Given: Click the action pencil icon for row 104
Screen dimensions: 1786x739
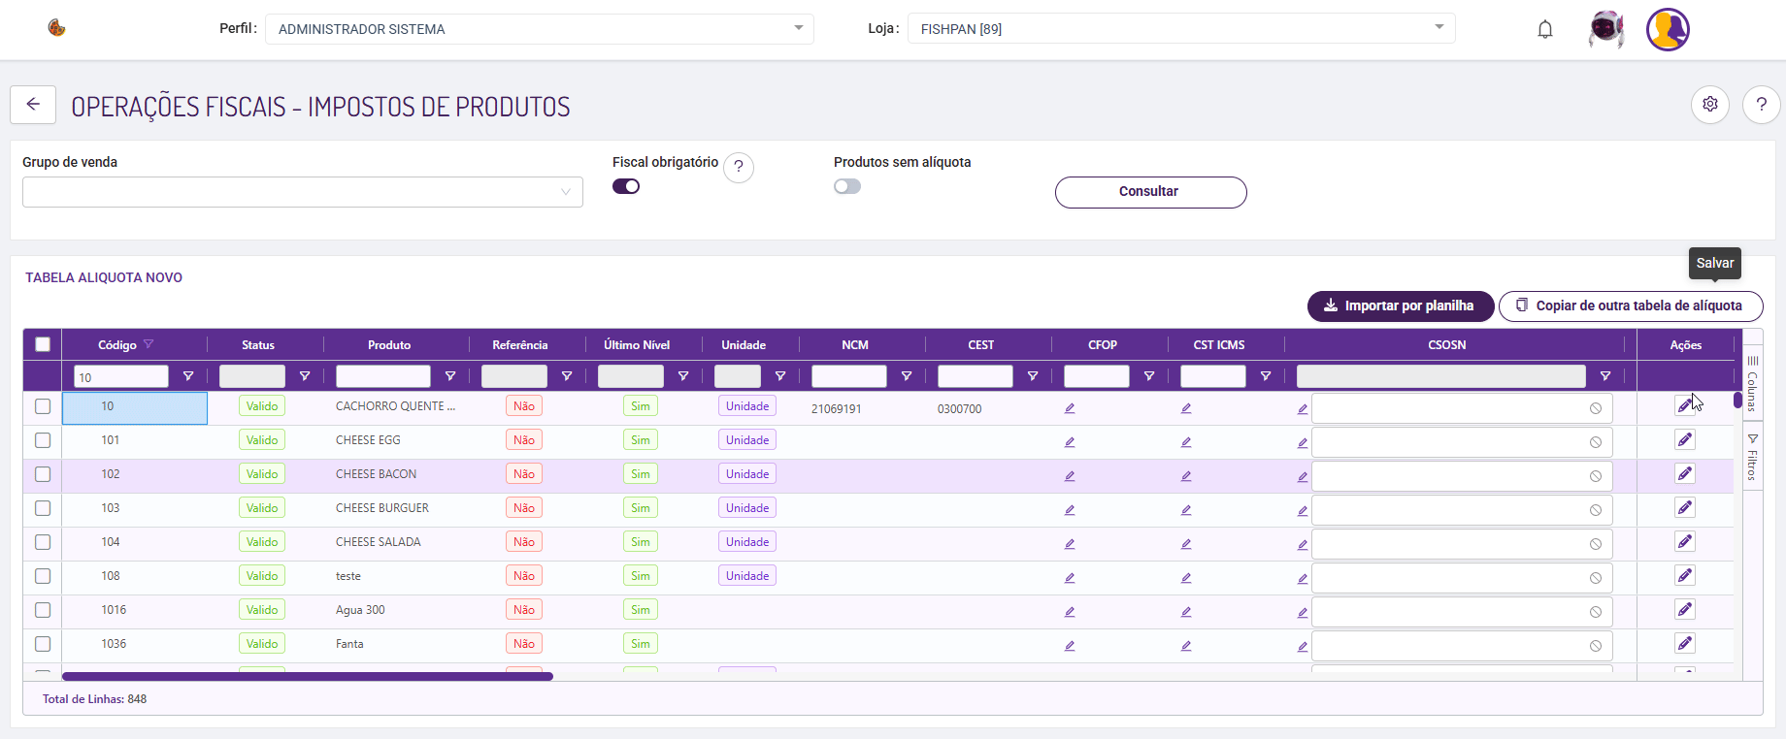Looking at the screenshot, I should click(x=1685, y=542).
